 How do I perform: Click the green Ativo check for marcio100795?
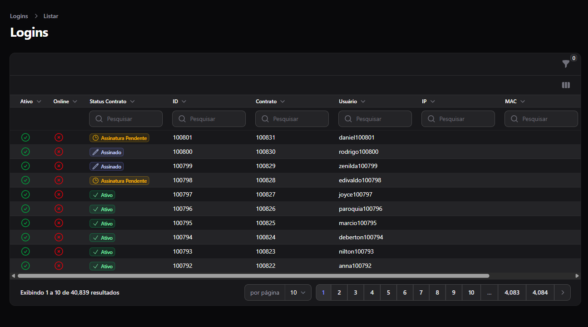(x=26, y=223)
